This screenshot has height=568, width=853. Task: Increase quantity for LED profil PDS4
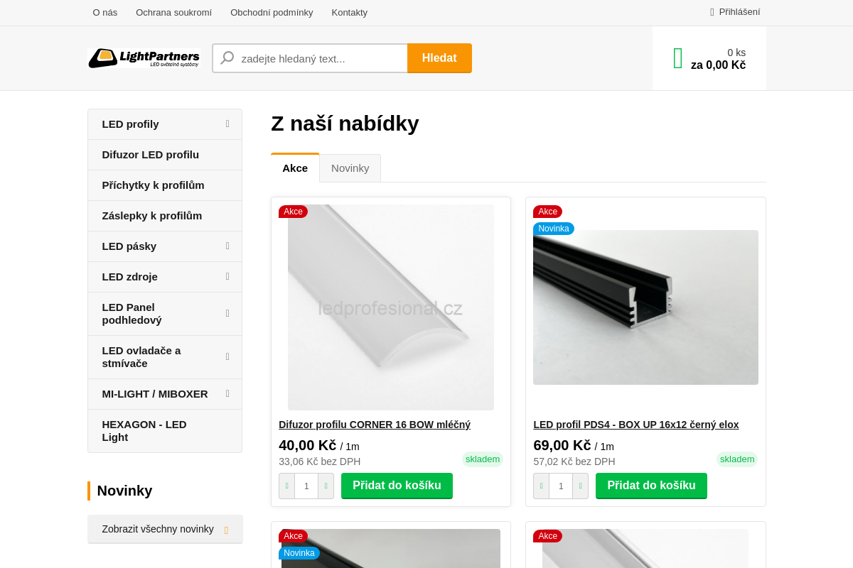point(580,486)
